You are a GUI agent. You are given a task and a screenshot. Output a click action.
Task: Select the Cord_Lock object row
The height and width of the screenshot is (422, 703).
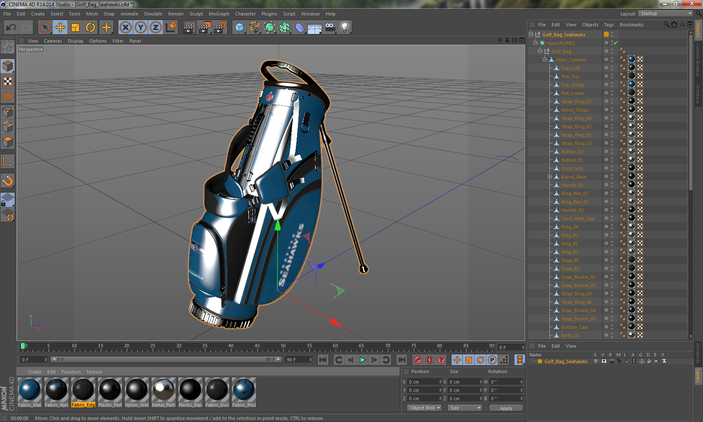coord(572,168)
